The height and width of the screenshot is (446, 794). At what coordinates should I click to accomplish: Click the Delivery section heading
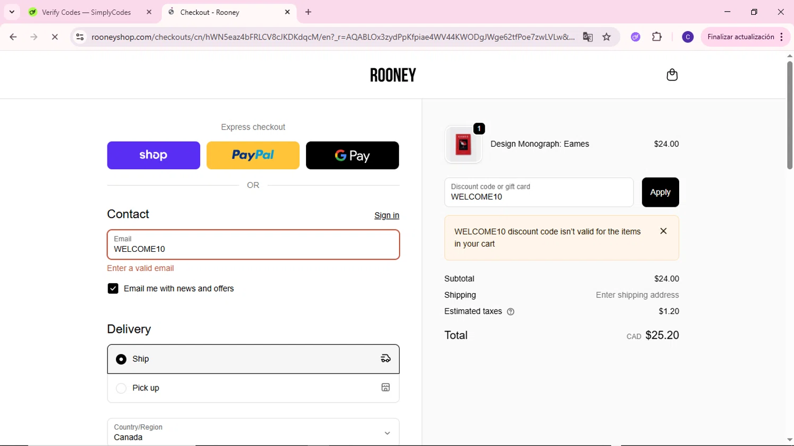(129, 329)
